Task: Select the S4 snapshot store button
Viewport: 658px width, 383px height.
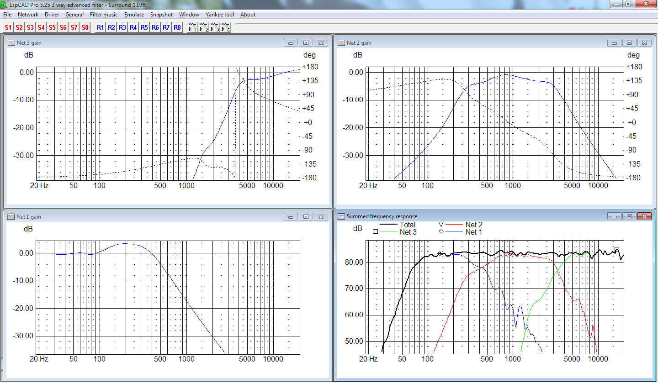Action: [x=41, y=27]
